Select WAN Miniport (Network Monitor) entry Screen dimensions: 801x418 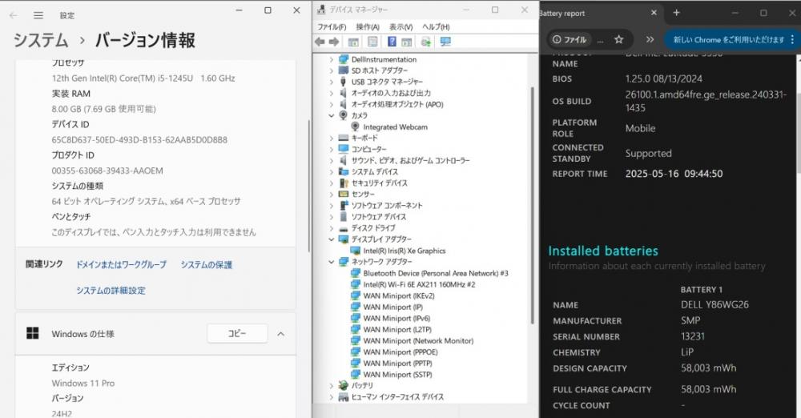coord(418,341)
